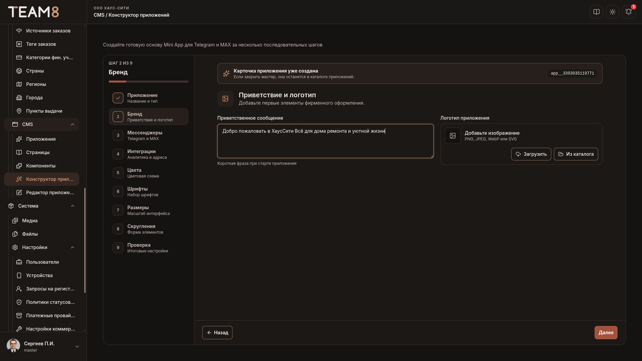642x361 pixels.
Task: Click the Медиа images icon
Action: [15, 221]
